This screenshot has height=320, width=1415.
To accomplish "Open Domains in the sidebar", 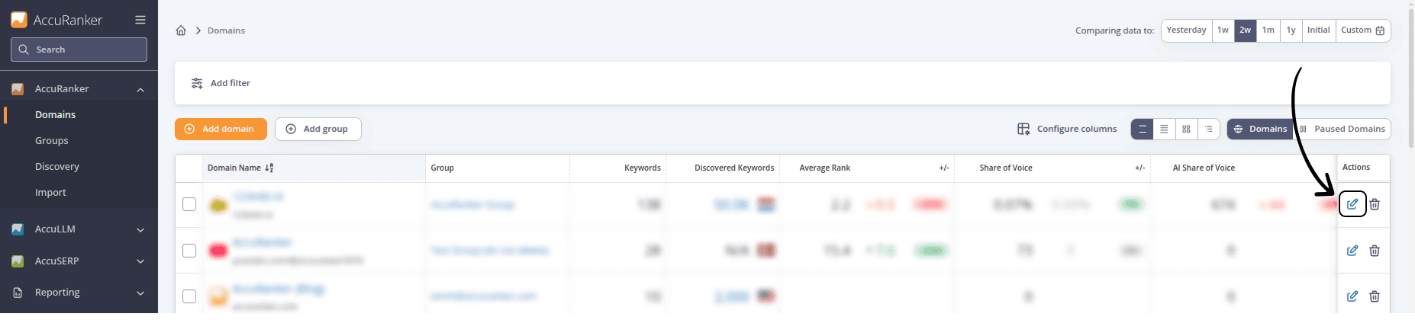I will pyautogui.click(x=55, y=115).
